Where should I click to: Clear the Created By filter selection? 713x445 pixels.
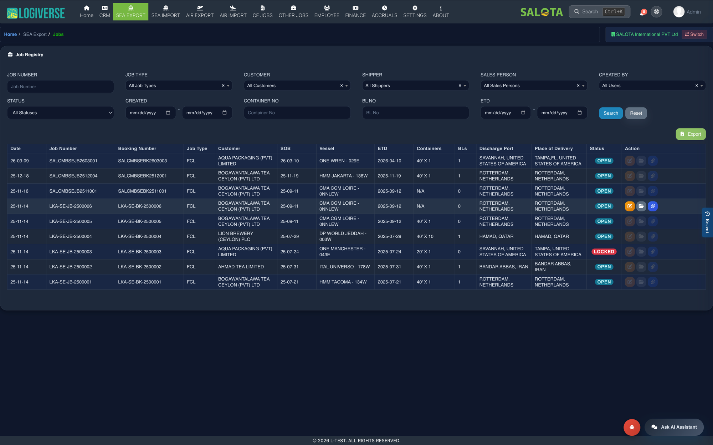pyautogui.click(x=697, y=85)
